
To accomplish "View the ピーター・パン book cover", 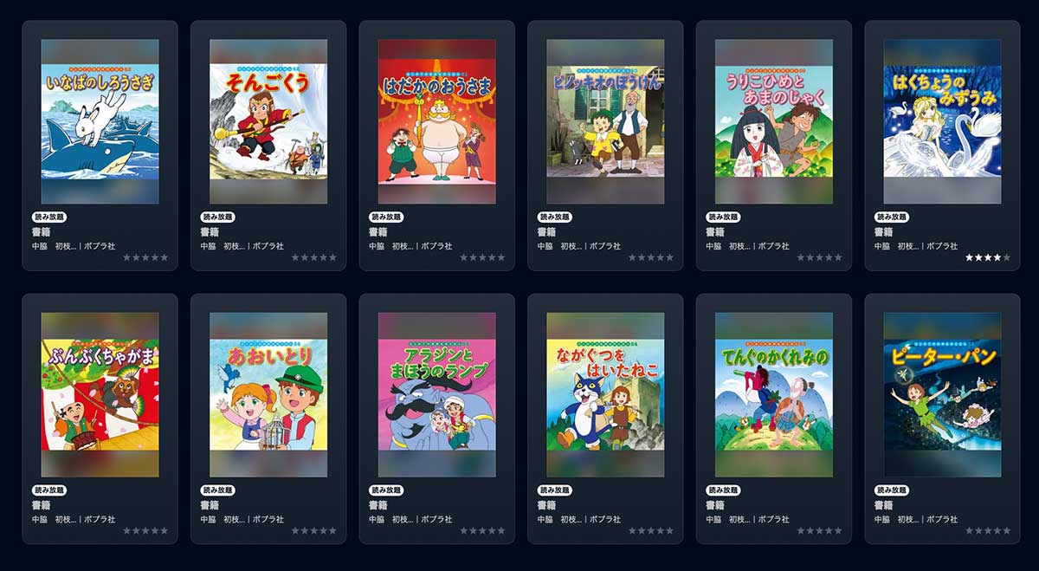I will pyautogui.click(x=942, y=394).
